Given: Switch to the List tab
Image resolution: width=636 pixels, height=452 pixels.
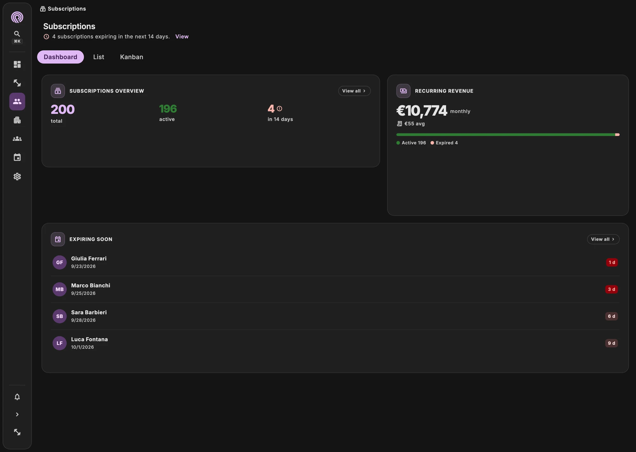Looking at the screenshot, I should coord(99,57).
